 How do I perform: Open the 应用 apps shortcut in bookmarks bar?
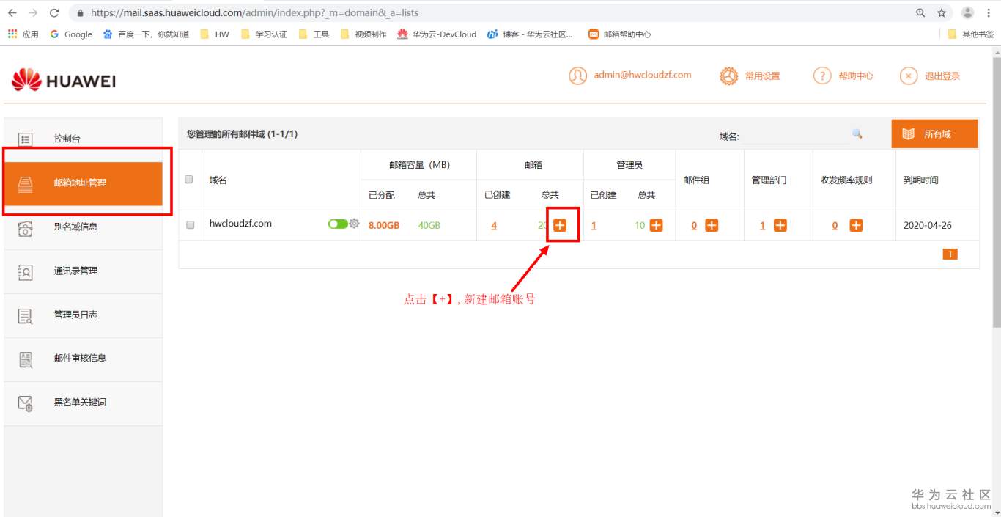tap(23, 34)
